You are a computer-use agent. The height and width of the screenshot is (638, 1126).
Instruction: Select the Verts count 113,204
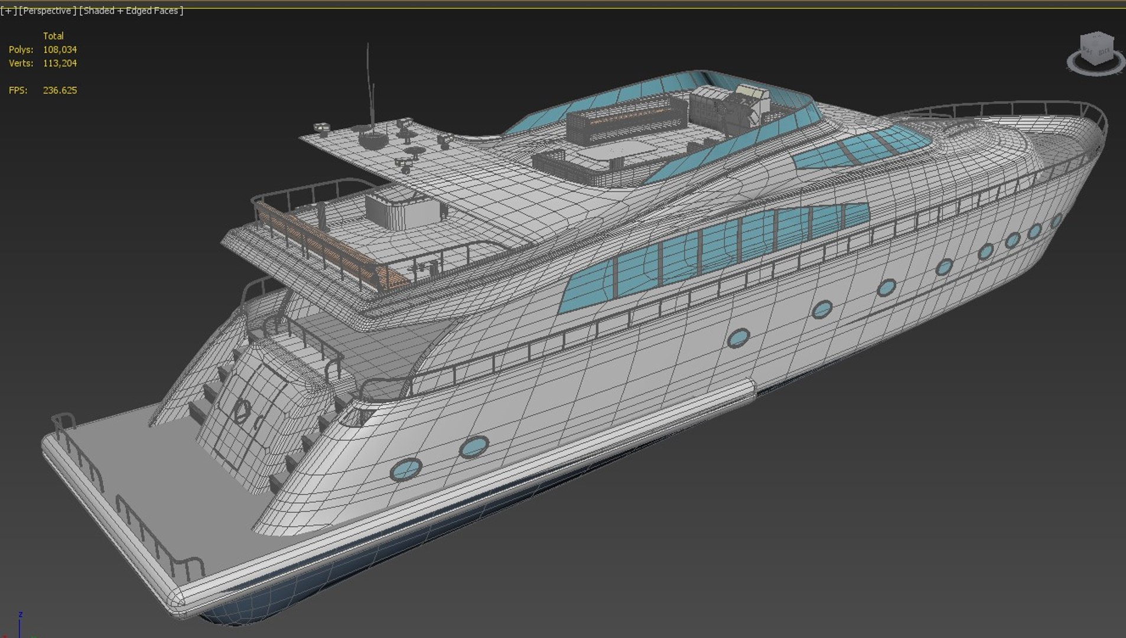pyautogui.click(x=60, y=63)
